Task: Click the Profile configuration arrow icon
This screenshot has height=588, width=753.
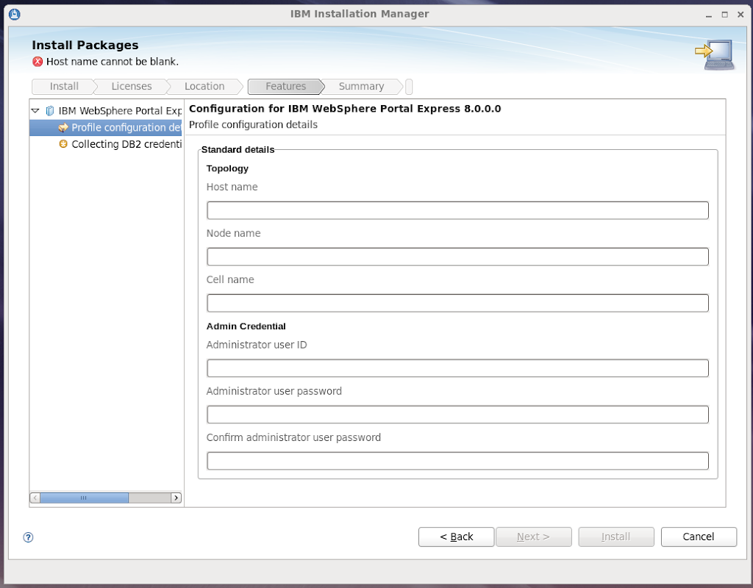Action: [63, 128]
